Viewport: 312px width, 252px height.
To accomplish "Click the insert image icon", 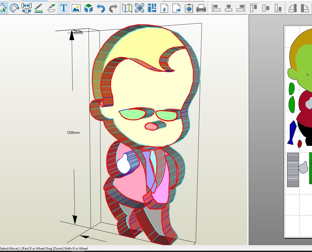I will (x=76, y=8).
